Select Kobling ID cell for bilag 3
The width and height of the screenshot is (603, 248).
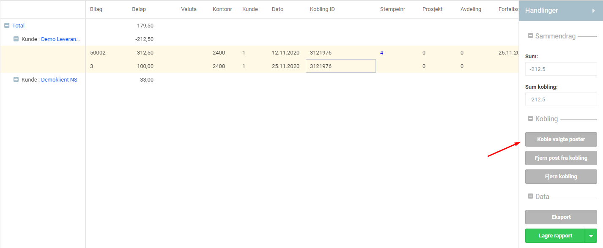tap(340, 66)
